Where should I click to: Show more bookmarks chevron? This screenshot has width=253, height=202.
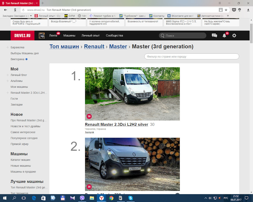click(x=228, y=16)
